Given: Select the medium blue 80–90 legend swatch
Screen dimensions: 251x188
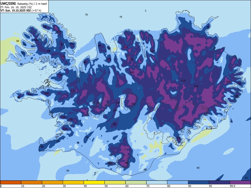Looking at the screenshot, I should tap(178, 182).
